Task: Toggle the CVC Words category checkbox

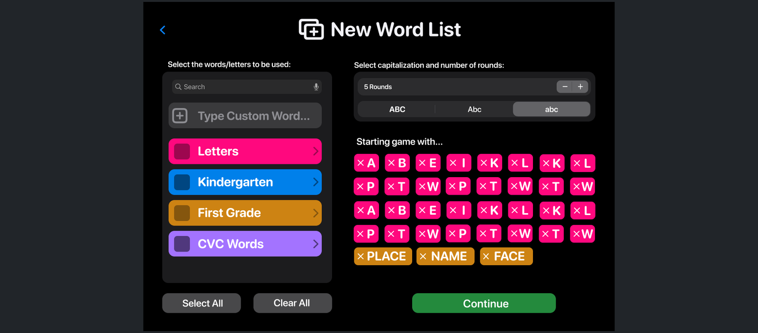Action: pos(182,244)
